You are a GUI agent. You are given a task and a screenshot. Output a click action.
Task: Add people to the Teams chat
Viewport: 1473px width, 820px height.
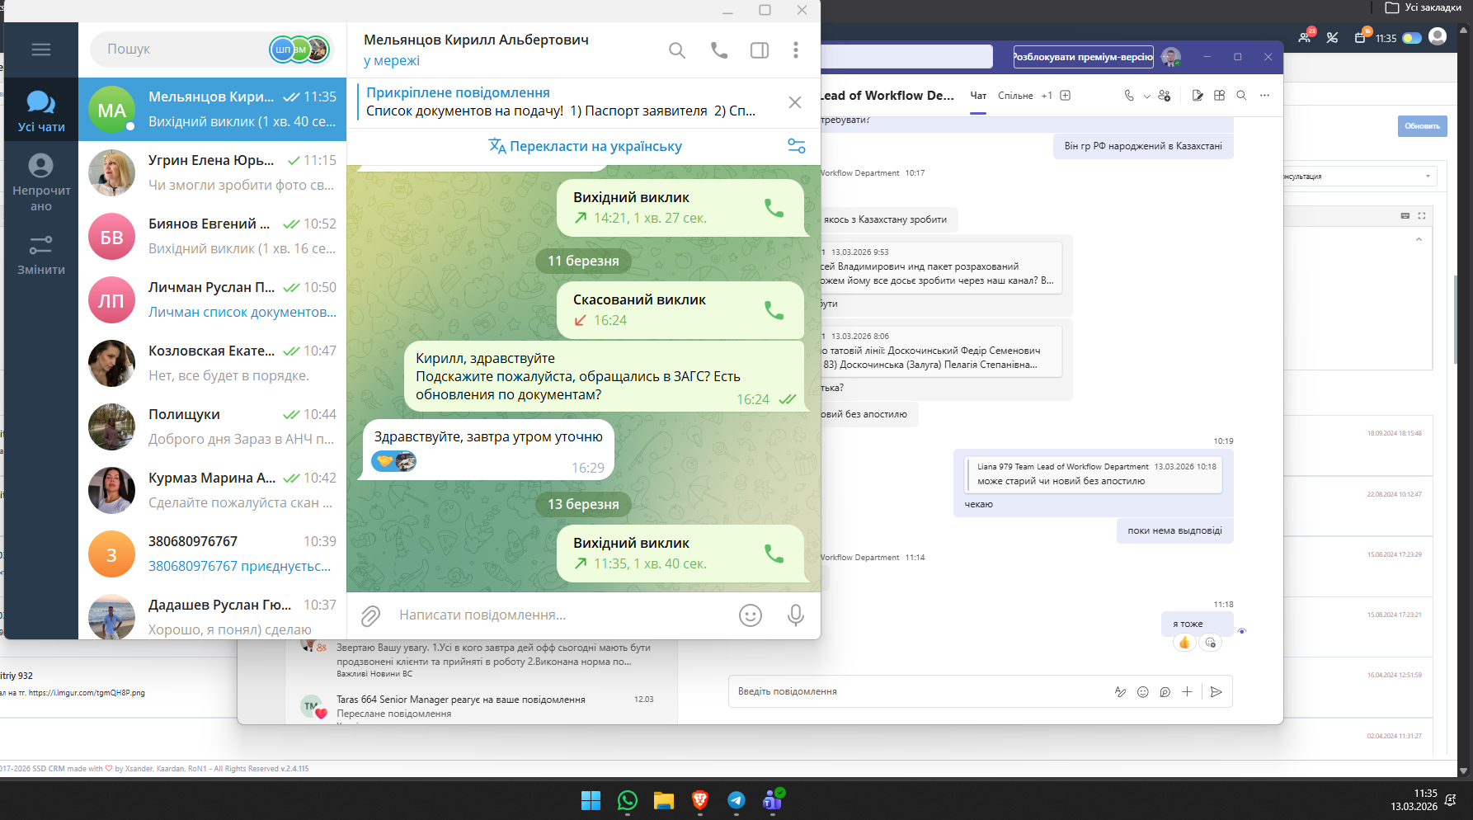click(x=1165, y=96)
